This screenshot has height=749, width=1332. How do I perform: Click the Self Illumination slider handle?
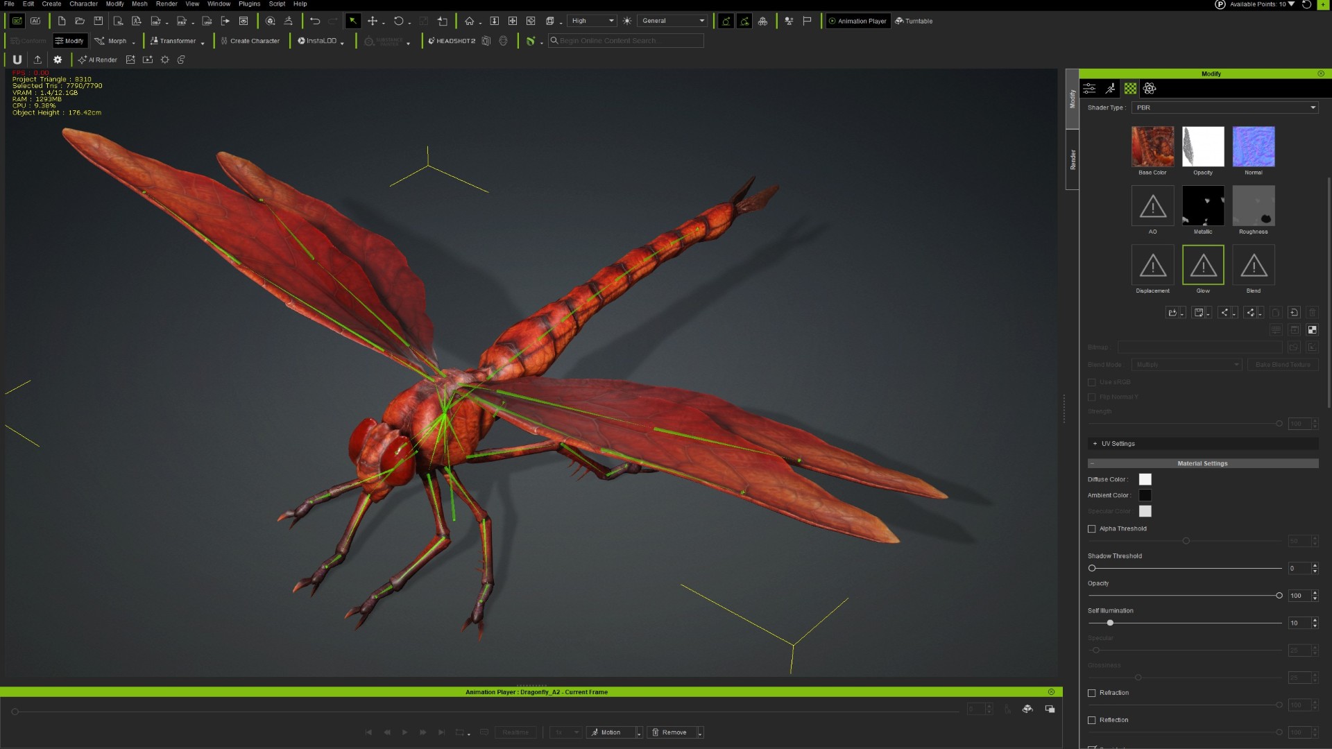pos(1110,623)
